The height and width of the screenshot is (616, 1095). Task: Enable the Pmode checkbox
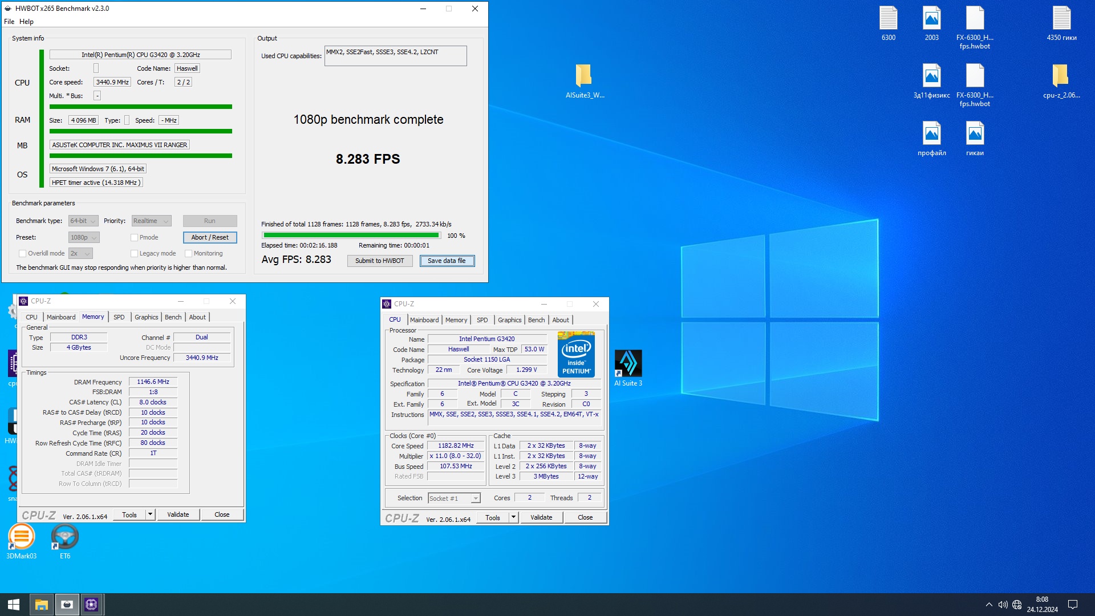pos(134,238)
